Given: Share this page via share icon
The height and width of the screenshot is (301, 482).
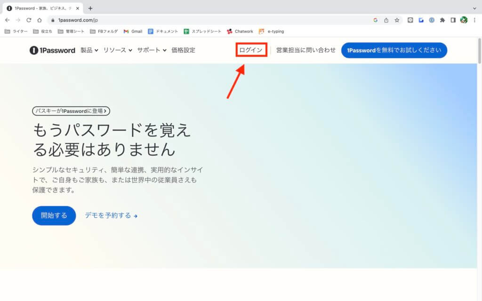Looking at the screenshot, I should pos(386,20).
